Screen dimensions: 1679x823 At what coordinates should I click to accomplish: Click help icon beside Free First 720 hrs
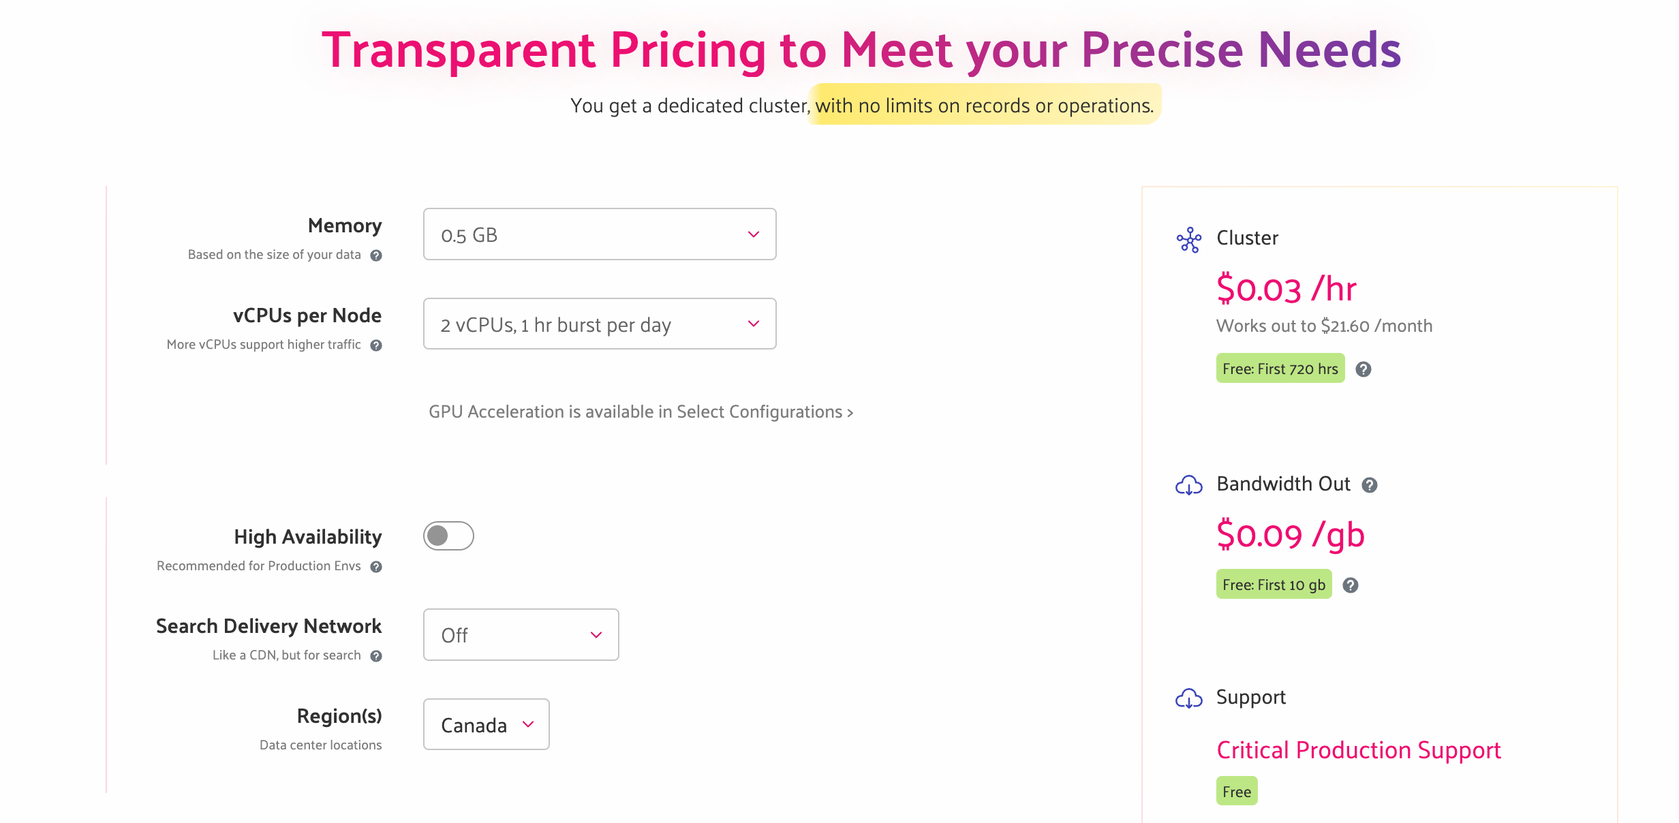click(1364, 369)
